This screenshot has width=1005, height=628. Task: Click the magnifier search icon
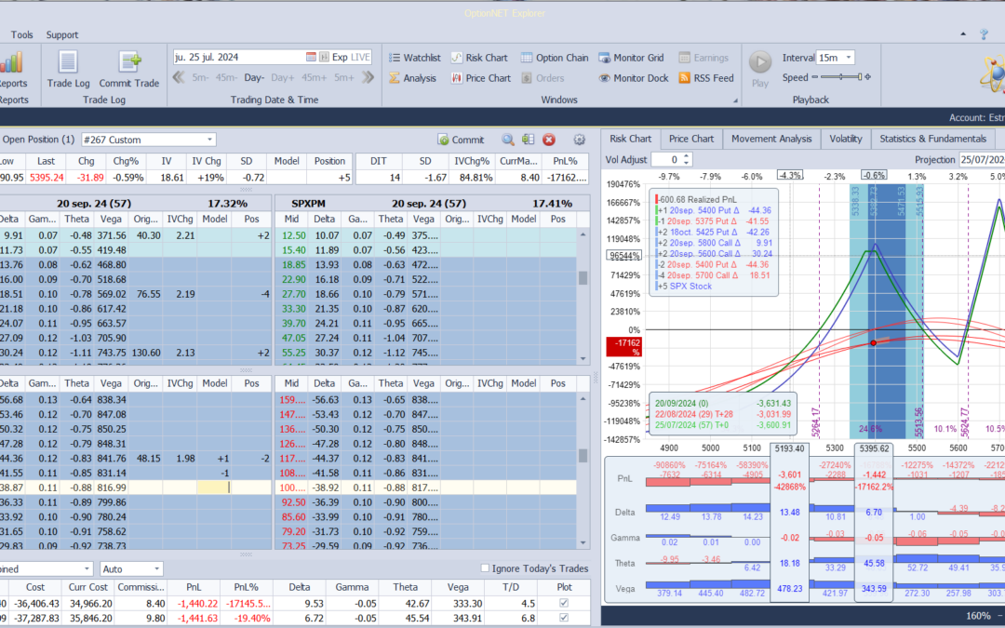[x=508, y=140]
